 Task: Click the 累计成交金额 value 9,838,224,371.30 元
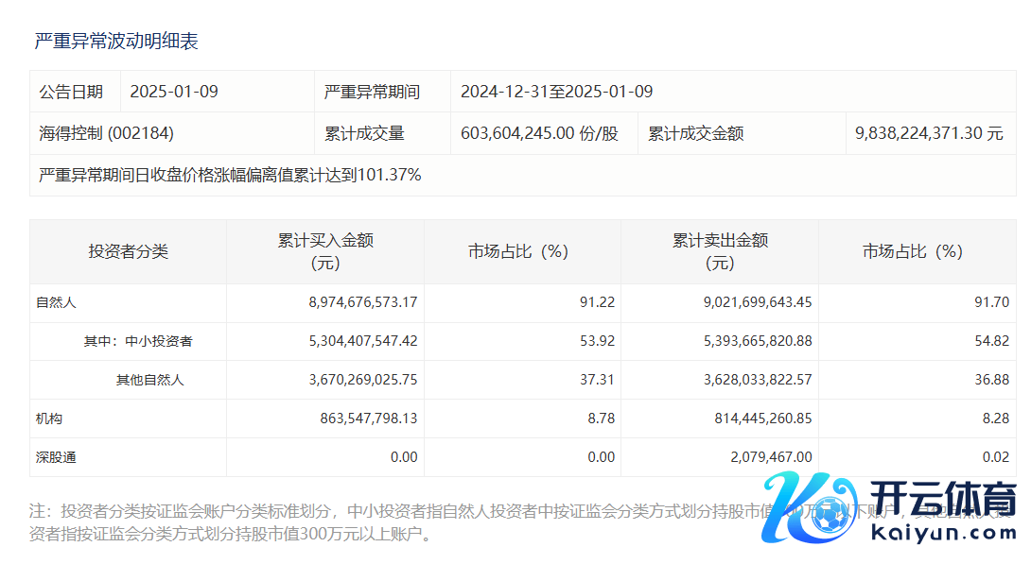point(928,133)
